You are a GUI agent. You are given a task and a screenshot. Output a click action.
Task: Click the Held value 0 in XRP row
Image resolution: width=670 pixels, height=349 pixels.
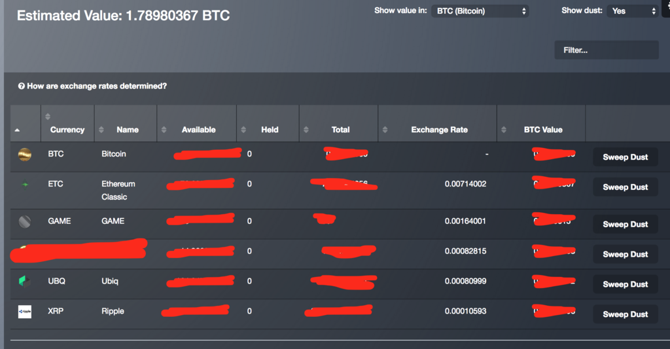click(x=249, y=311)
